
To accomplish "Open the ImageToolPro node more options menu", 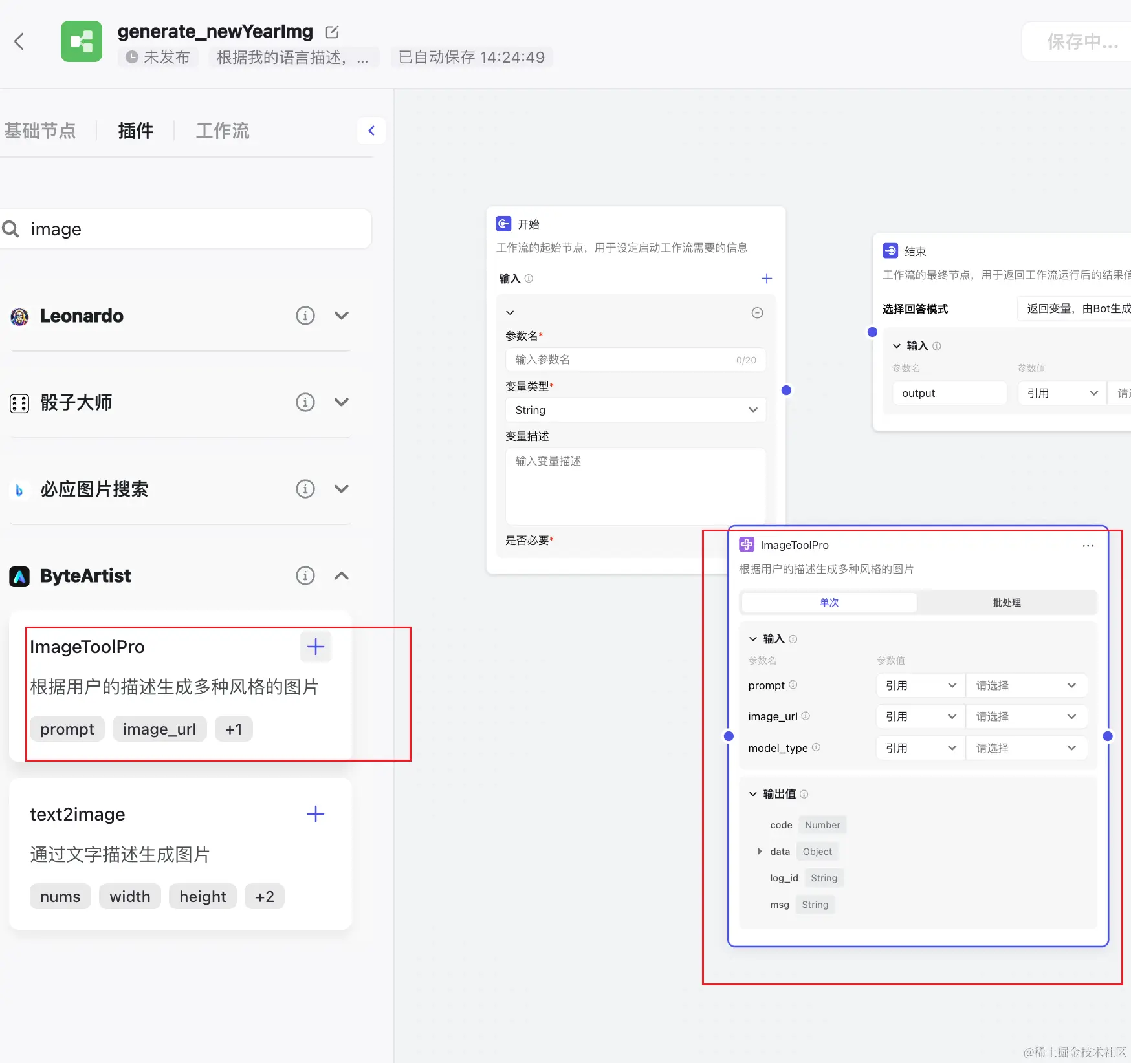I will click(x=1088, y=546).
